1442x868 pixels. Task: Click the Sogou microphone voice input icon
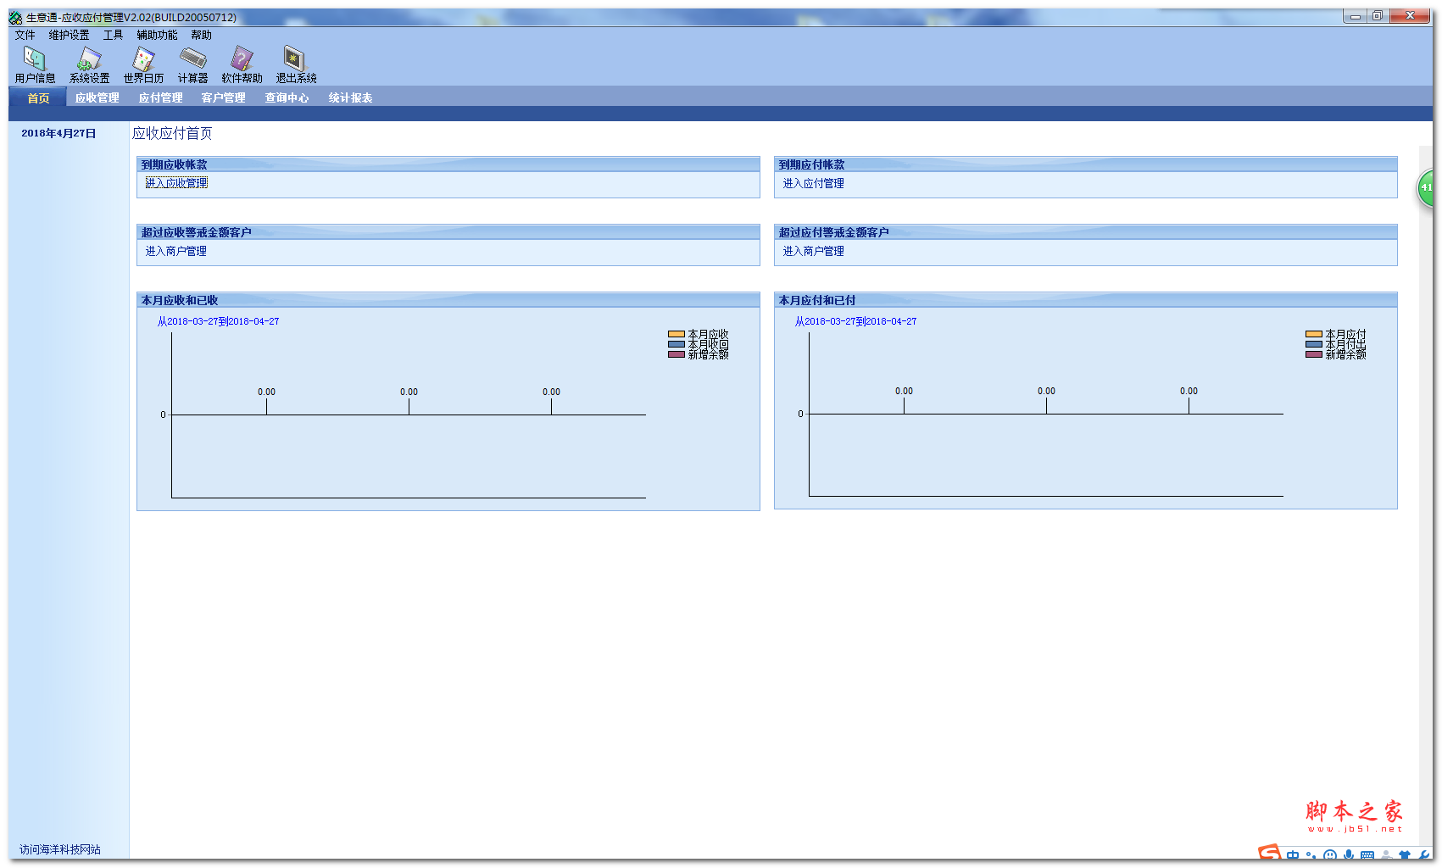[x=1349, y=855]
